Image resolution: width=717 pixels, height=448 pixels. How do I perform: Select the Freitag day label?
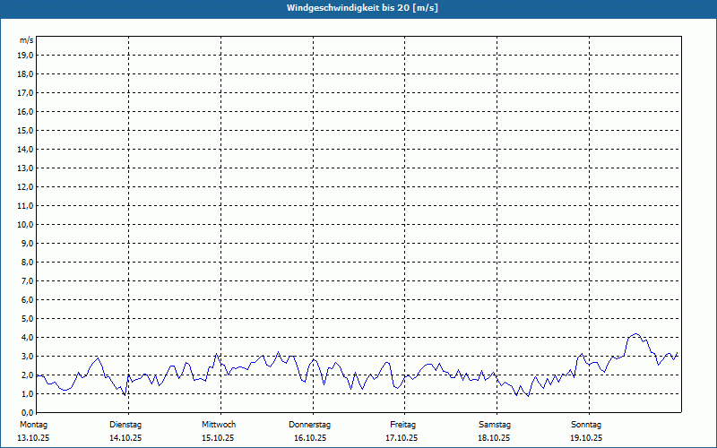(402, 424)
